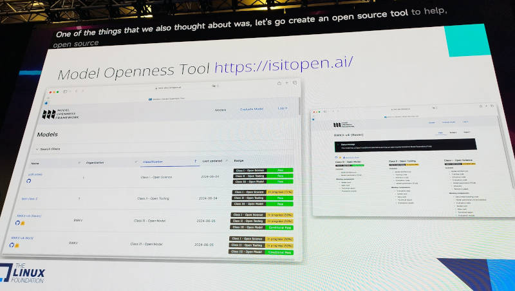
Task: Click new tab plus icon in RWKV-v4 detail browser
Action: pos(487,106)
